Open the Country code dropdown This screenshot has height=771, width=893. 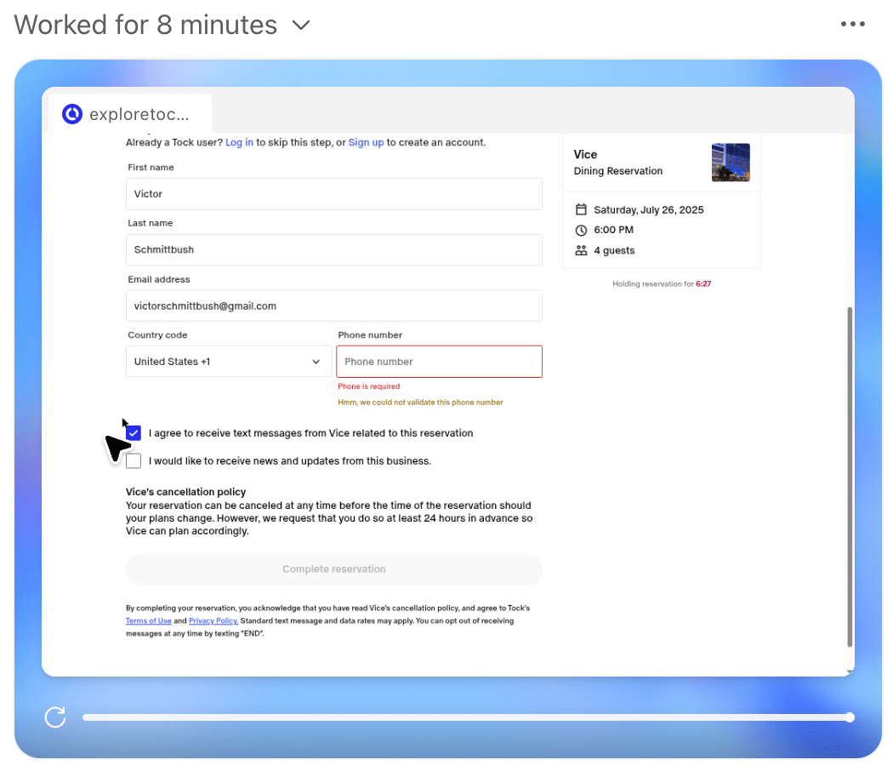[229, 362]
